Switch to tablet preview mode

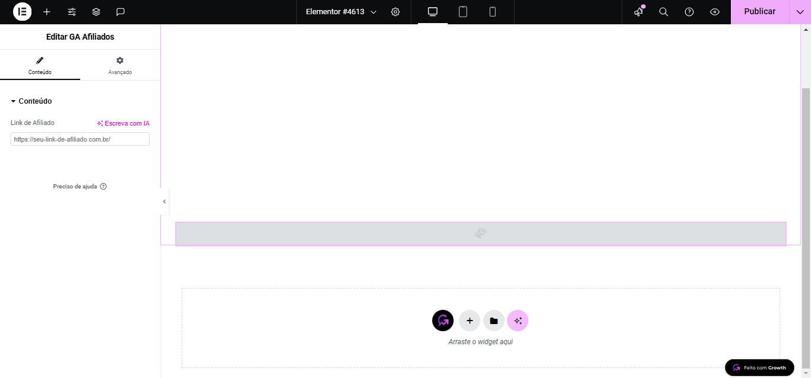pyautogui.click(x=463, y=12)
